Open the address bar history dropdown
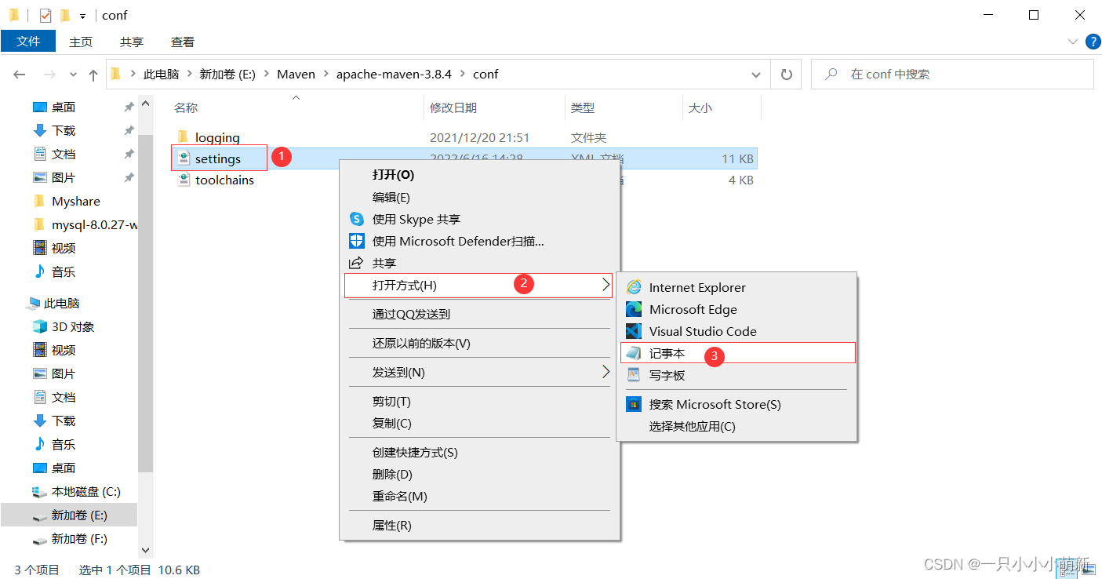The height and width of the screenshot is (579, 1102). (755, 74)
